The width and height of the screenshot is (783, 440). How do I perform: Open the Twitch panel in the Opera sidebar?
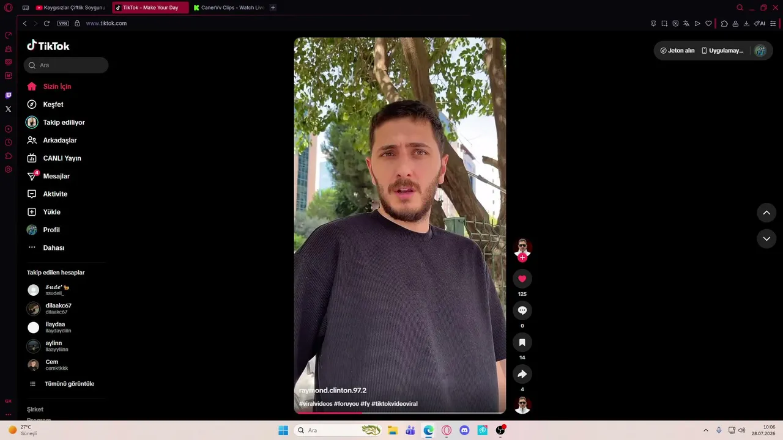[8, 95]
